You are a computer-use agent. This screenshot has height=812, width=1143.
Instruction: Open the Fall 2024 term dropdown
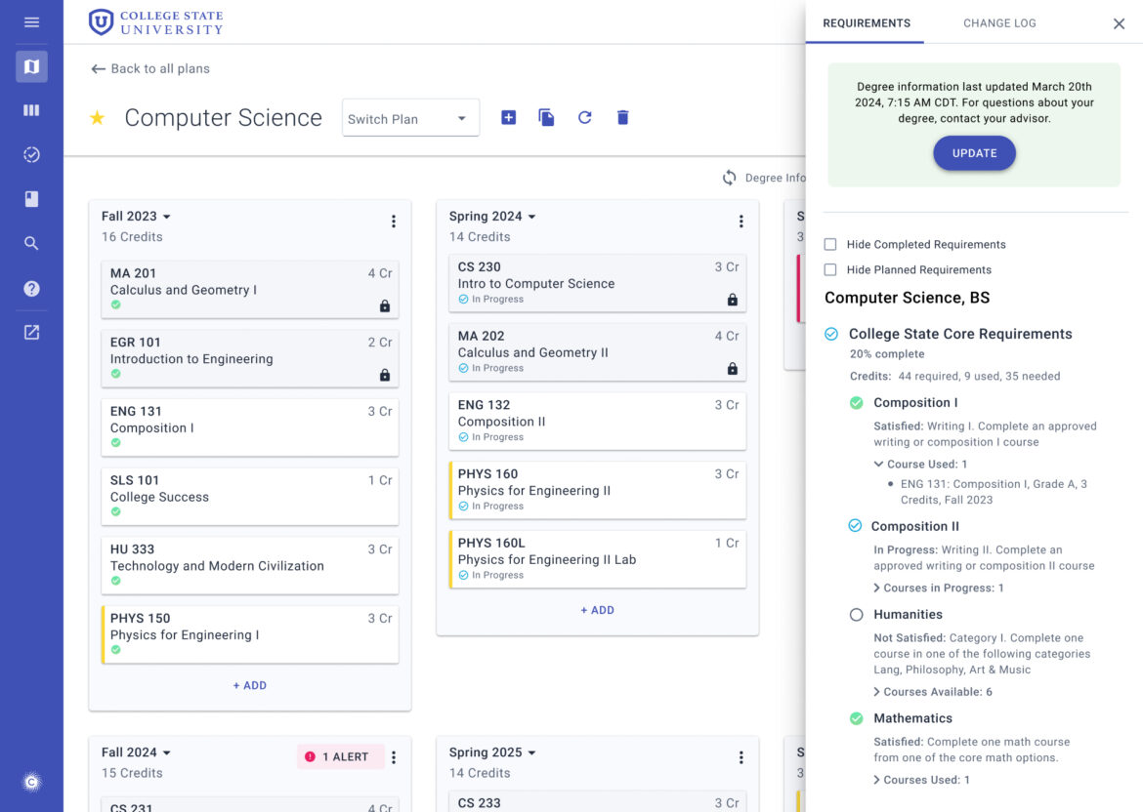[x=137, y=752]
